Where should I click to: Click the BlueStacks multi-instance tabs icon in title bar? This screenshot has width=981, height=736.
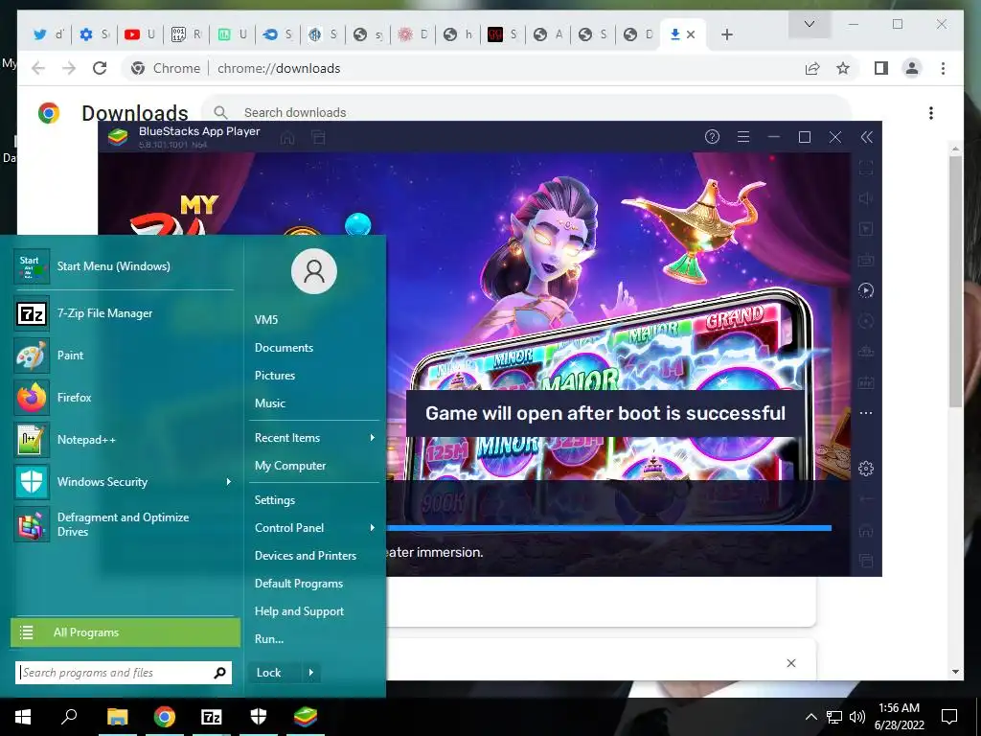[318, 138]
